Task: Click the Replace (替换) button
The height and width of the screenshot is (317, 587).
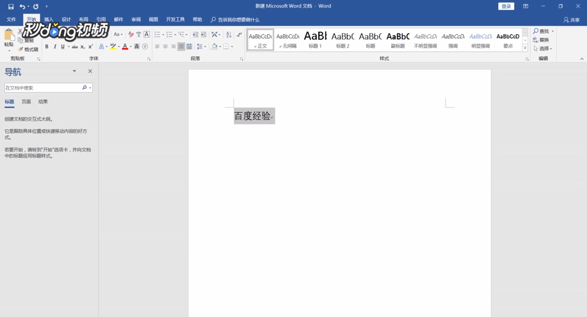Action: pos(541,40)
